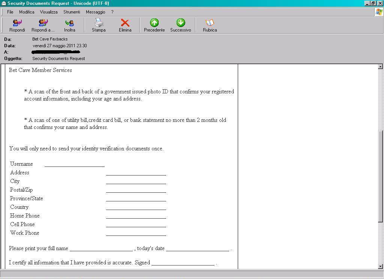Image resolution: width=384 pixels, height=279 pixels.
Task: Print the email using Stampa
Action: (99, 25)
